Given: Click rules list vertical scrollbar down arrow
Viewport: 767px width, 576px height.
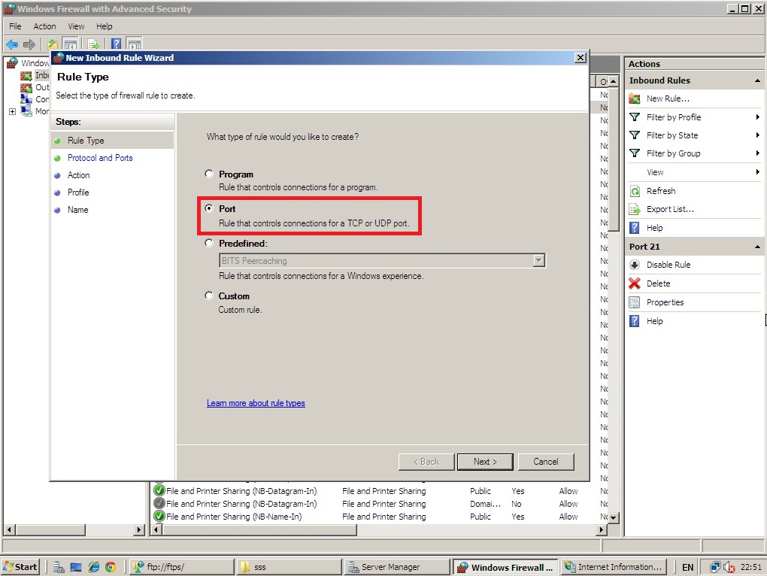Looking at the screenshot, I should pyautogui.click(x=614, y=517).
